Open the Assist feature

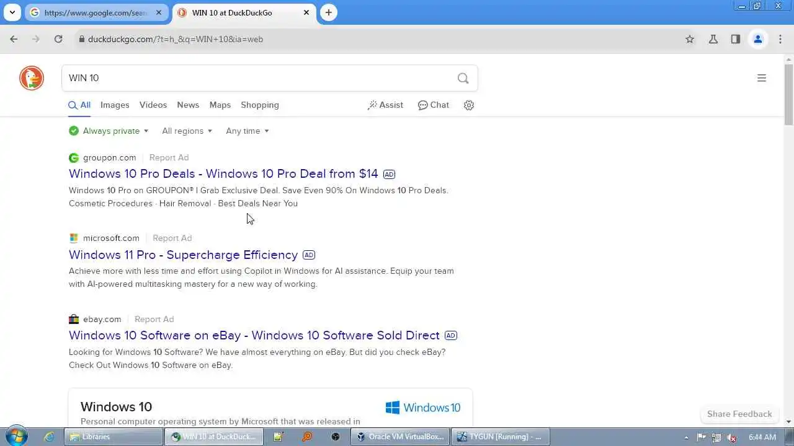tap(385, 105)
